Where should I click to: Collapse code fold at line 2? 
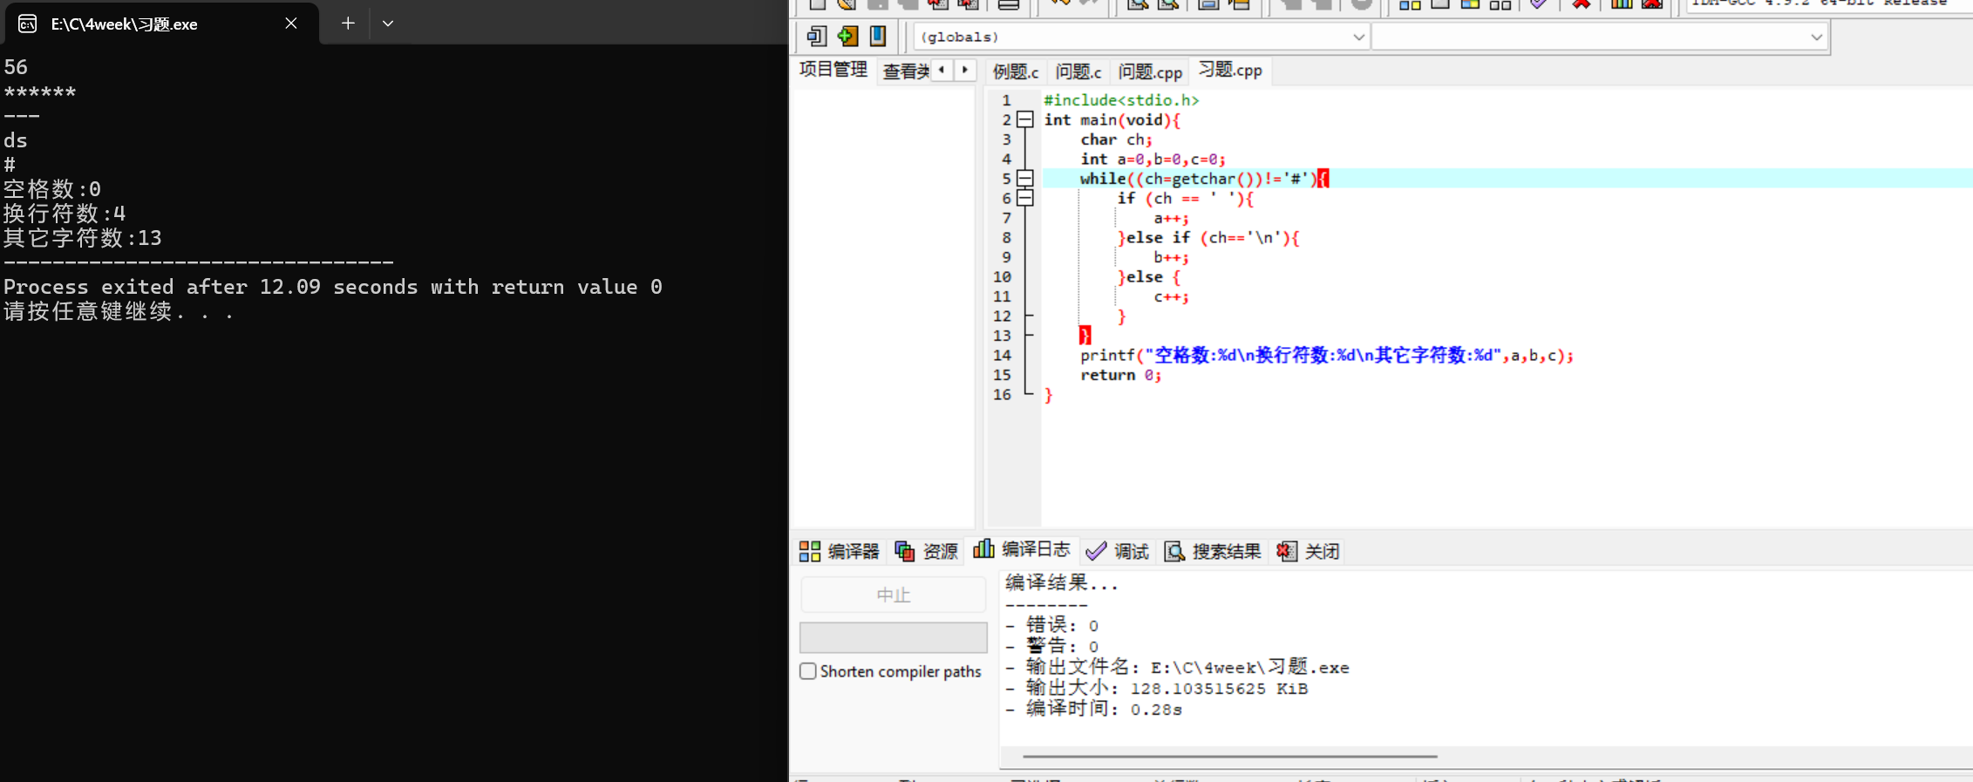[1026, 119]
